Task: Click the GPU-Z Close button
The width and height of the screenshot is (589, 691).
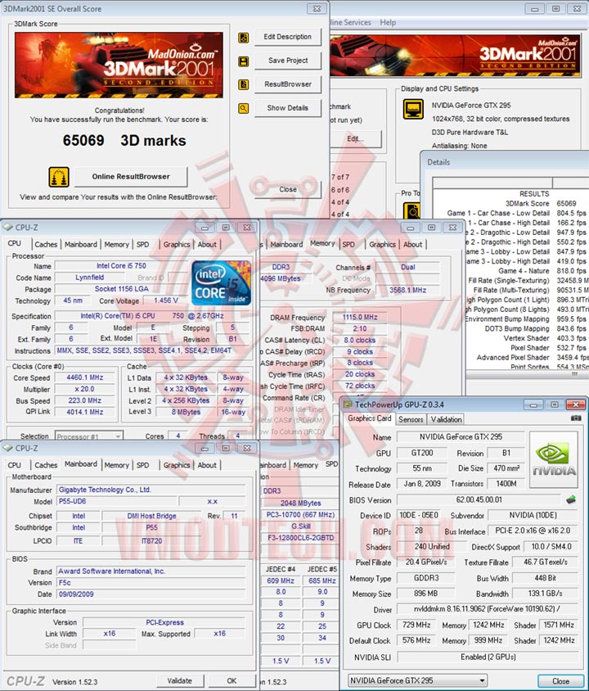Action: click(x=561, y=681)
